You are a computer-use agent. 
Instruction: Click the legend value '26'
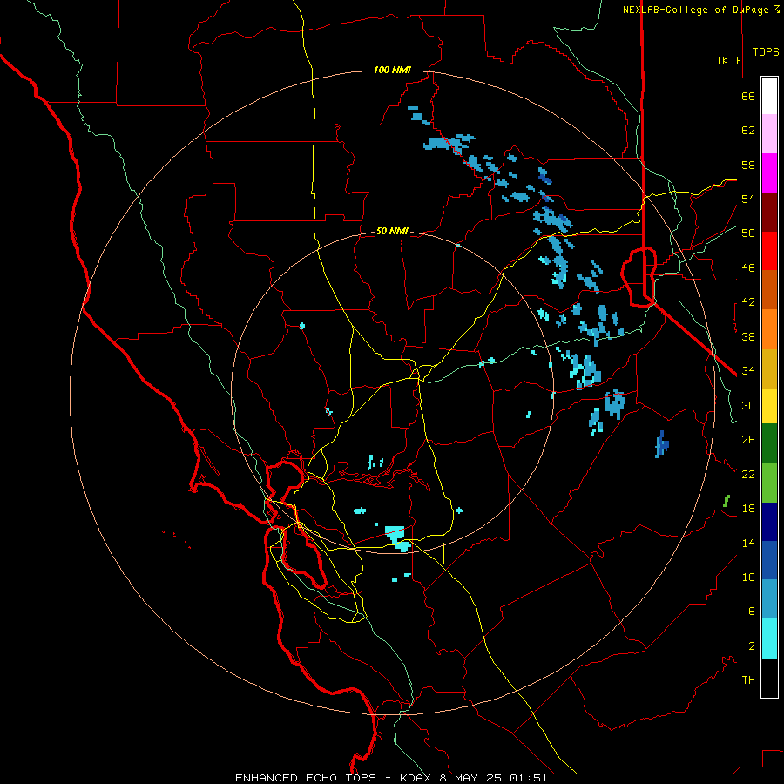748,440
